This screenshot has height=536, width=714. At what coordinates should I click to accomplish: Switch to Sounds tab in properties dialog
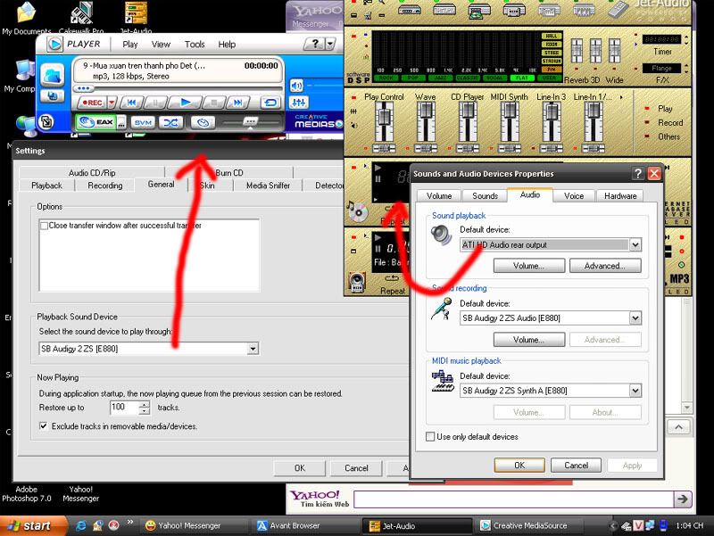point(485,195)
